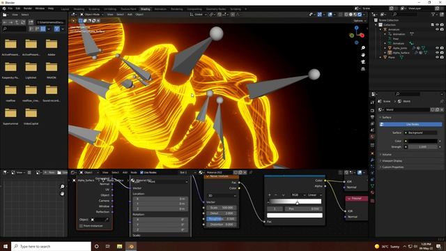Select Alpha_Surface in the outliner
The width and height of the screenshot is (446, 251).
coord(401,53)
